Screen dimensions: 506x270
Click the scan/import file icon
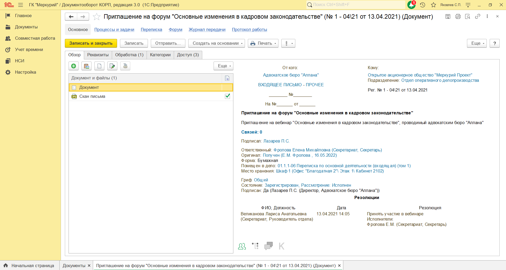tap(86, 66)
